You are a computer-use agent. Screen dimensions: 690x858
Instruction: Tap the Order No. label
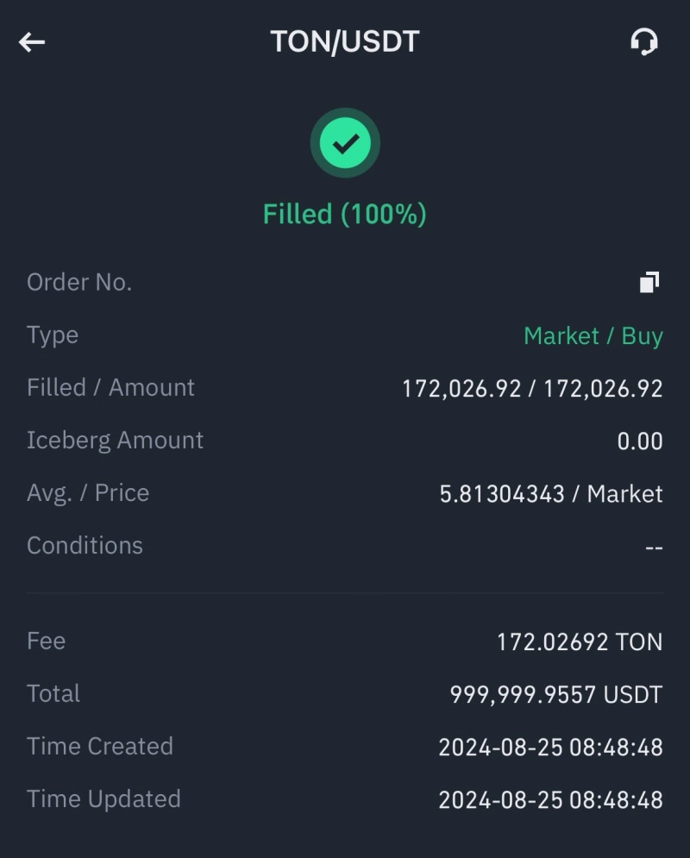[79, 282]
